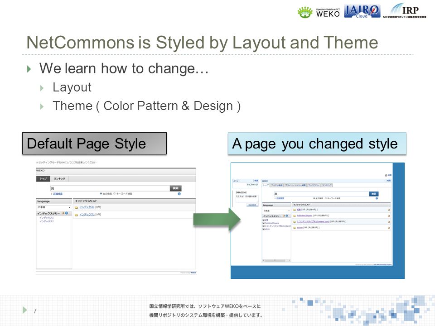Select 全文検索 radio in default page
Viewport: 435px width, 326px height.
click(101, 194)
